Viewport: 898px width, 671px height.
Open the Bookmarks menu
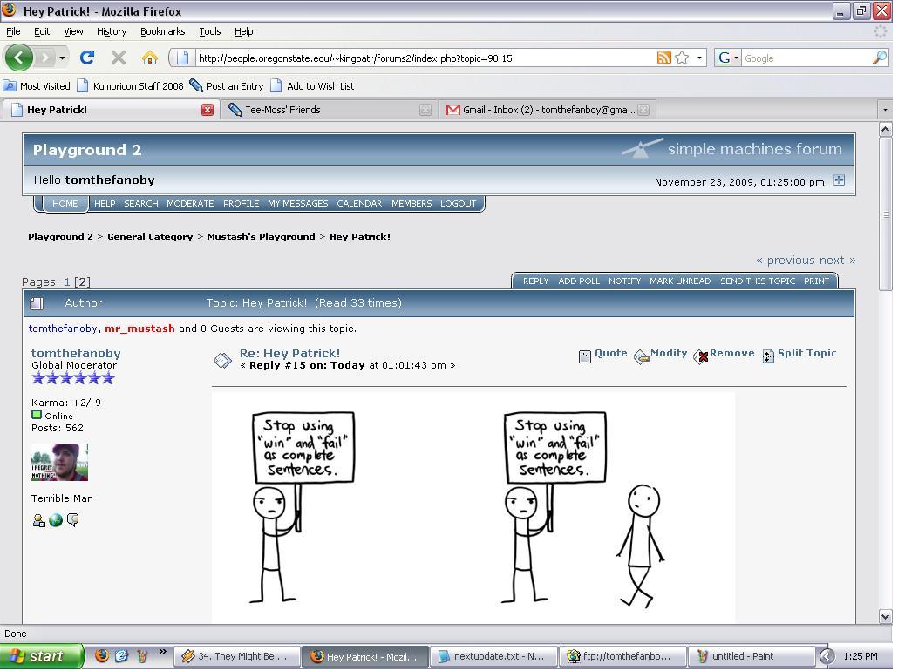162,31
